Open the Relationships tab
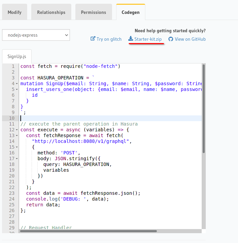Image resolution: width=238 pixels, height=243 pixels. [x=51, y=12]
